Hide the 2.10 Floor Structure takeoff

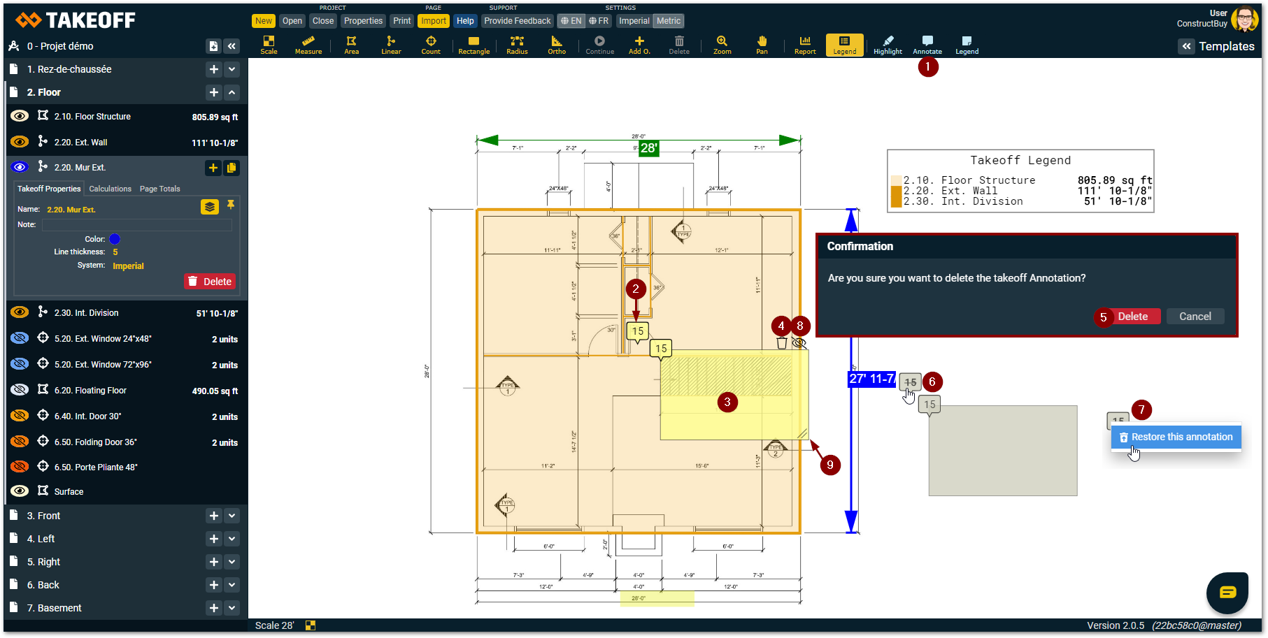[x=20, y=117]
